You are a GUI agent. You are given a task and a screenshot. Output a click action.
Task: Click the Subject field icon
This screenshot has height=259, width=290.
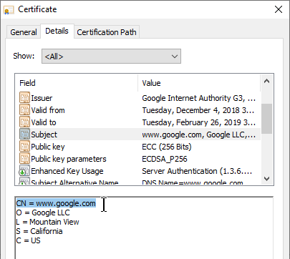tap(24, 135)
